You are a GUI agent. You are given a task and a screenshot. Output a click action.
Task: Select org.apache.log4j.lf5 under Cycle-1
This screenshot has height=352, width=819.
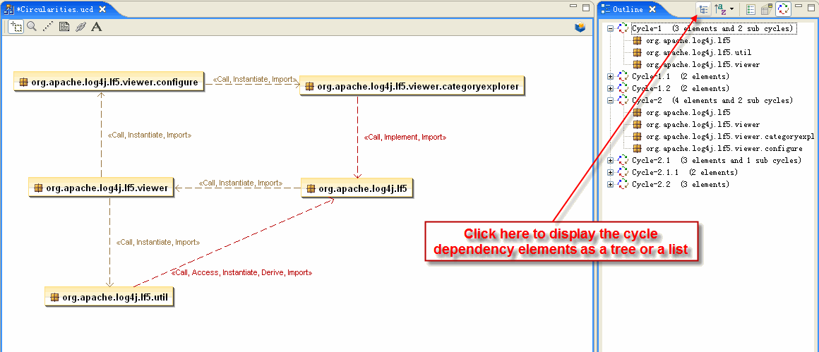pyautogui.click(x=688, y=41)
